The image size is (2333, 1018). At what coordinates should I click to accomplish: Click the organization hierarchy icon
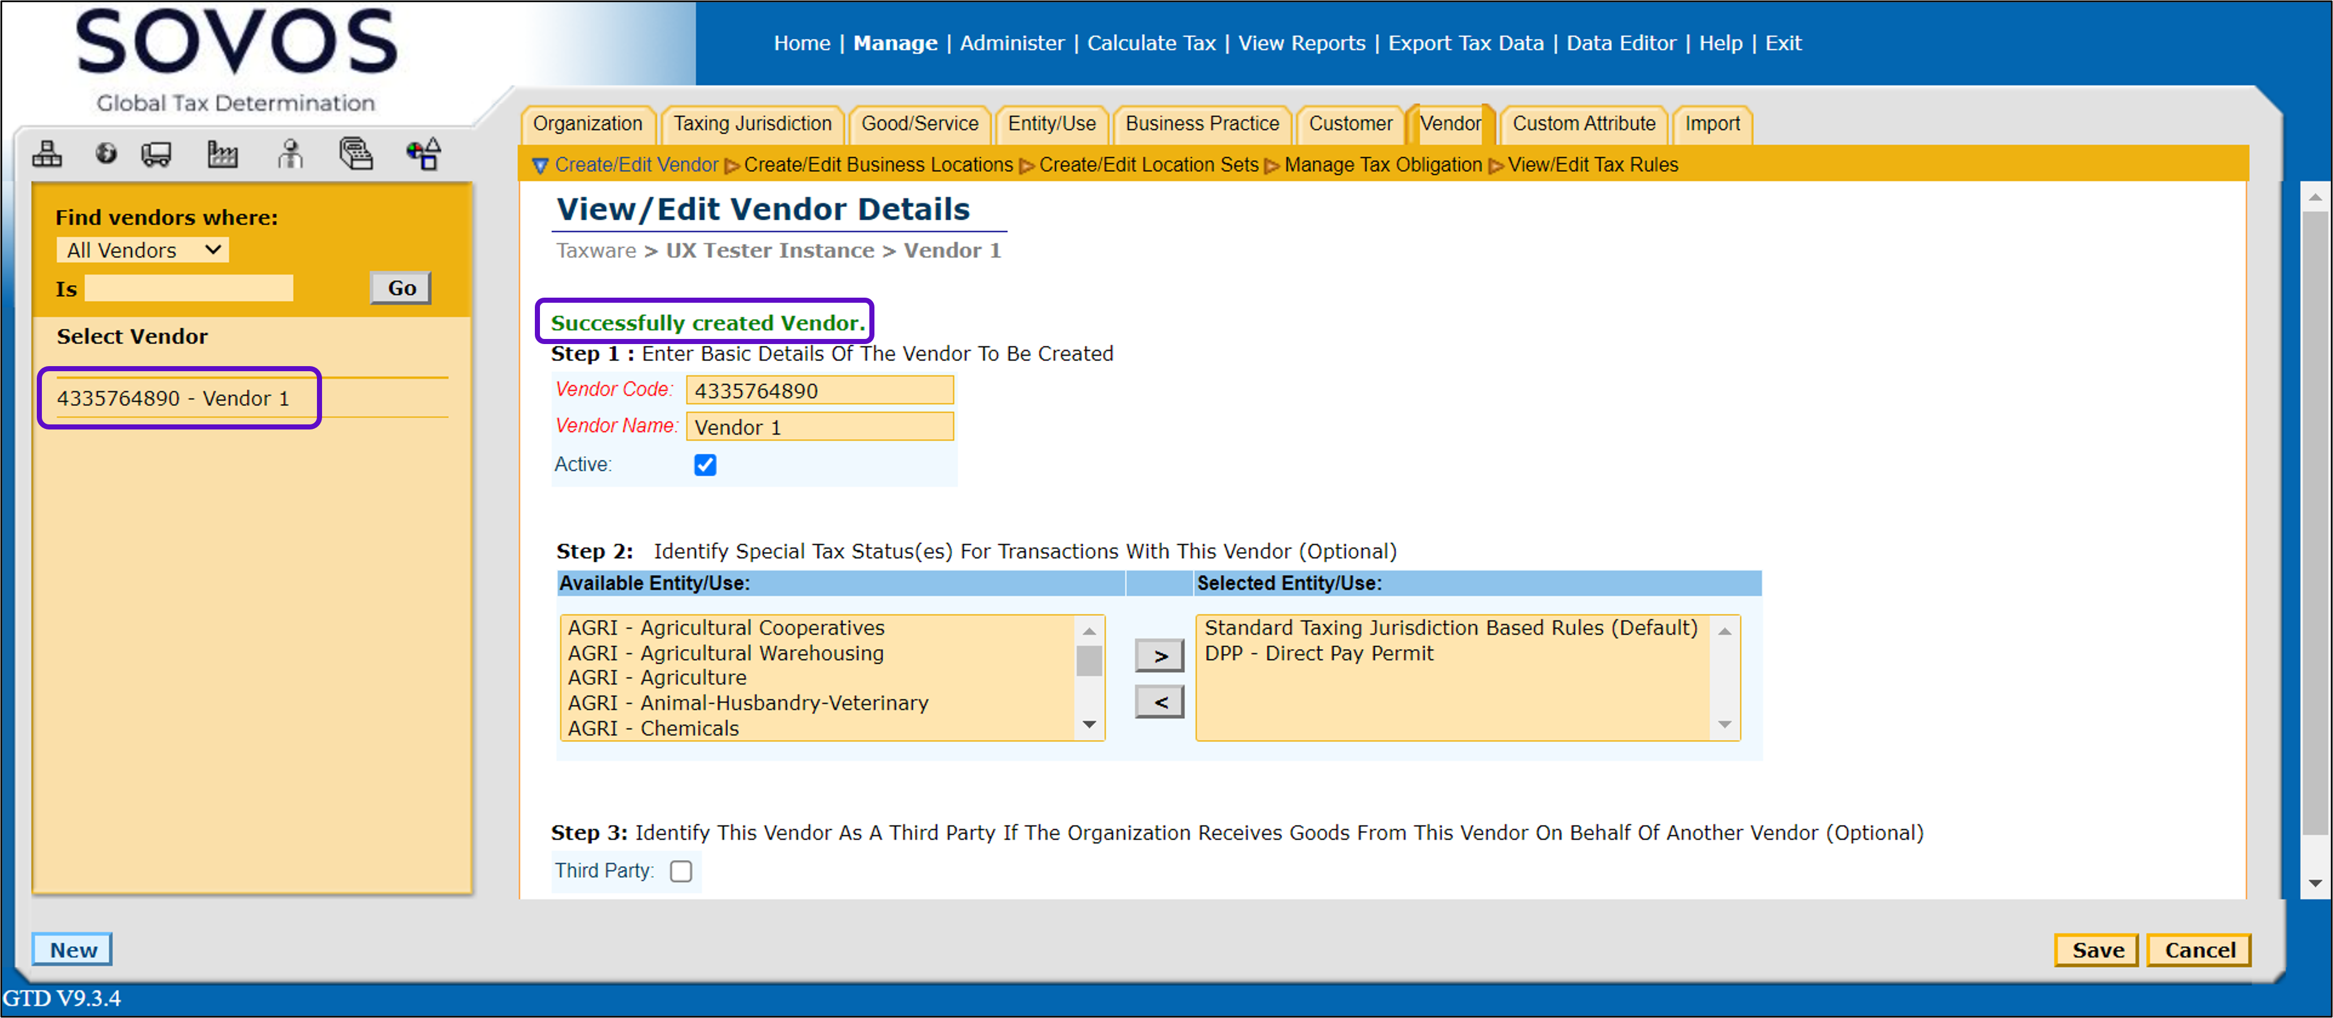coord(47,154)
